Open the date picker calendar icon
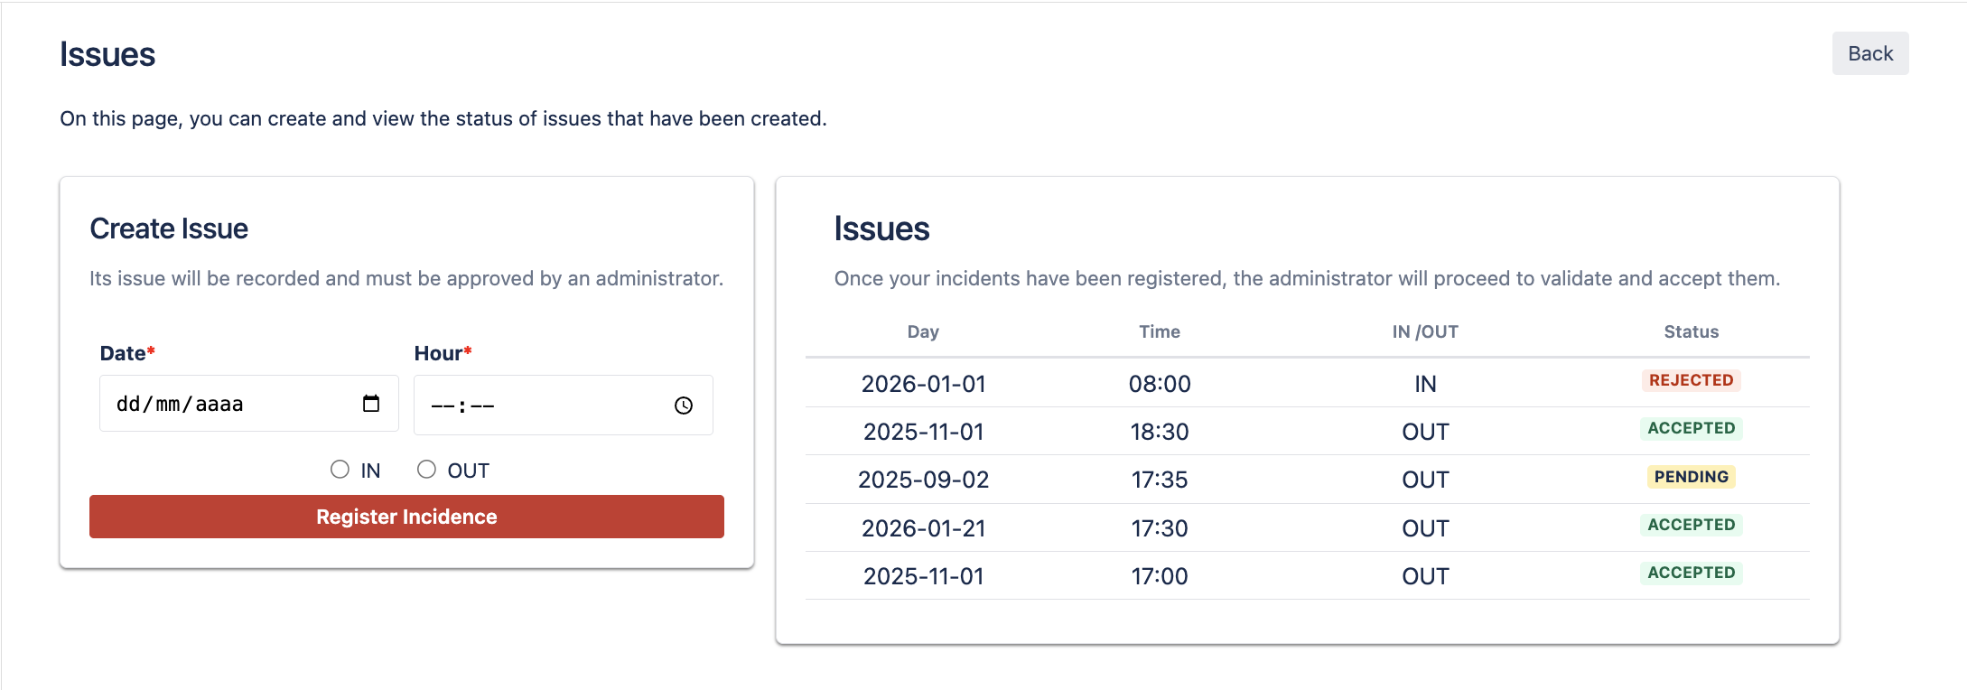This screenshot has height=690, width=1967. point(371,404)
